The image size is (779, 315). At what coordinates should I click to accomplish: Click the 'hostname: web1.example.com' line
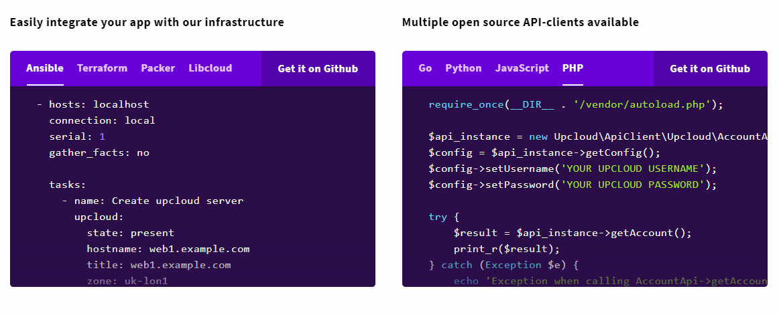[168, 249]
